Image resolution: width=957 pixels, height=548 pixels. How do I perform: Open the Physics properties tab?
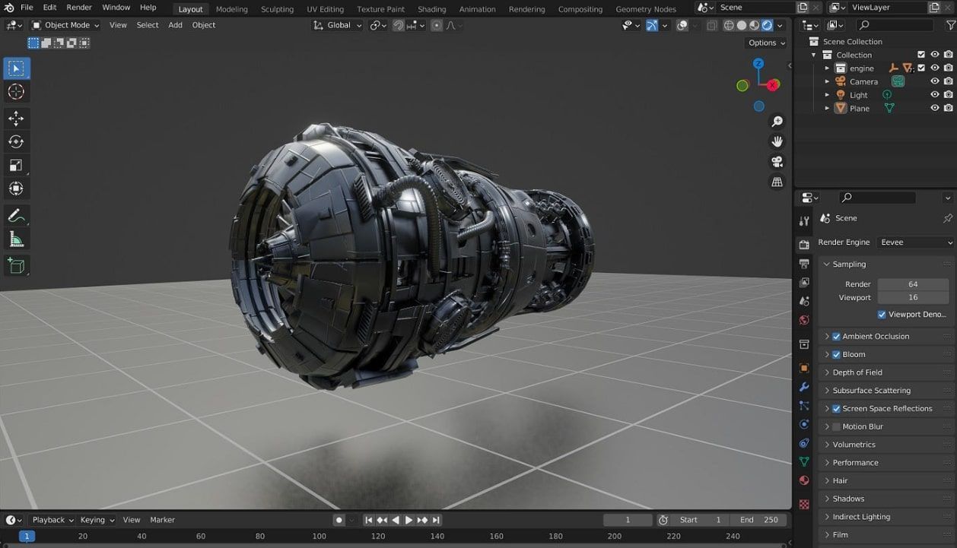click(803, 424)
